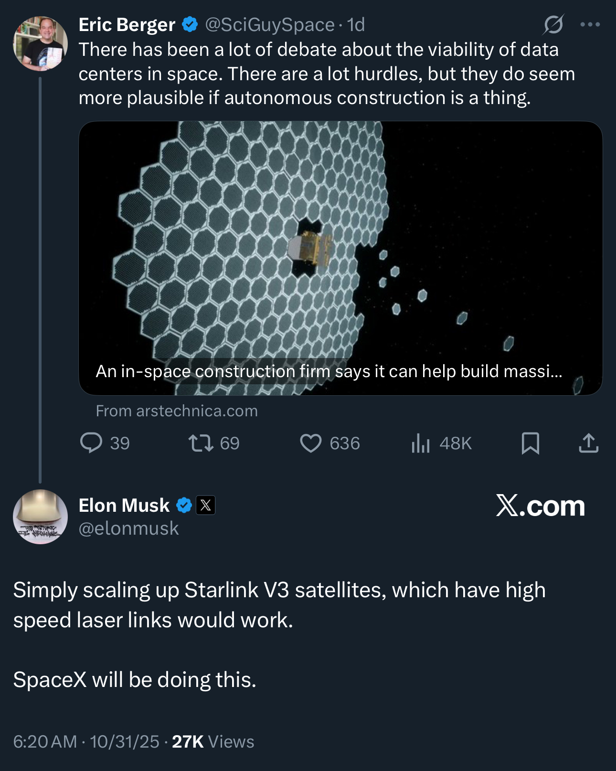
Task: Click the reply icon under Eric Berger's post
Action: 91,443
